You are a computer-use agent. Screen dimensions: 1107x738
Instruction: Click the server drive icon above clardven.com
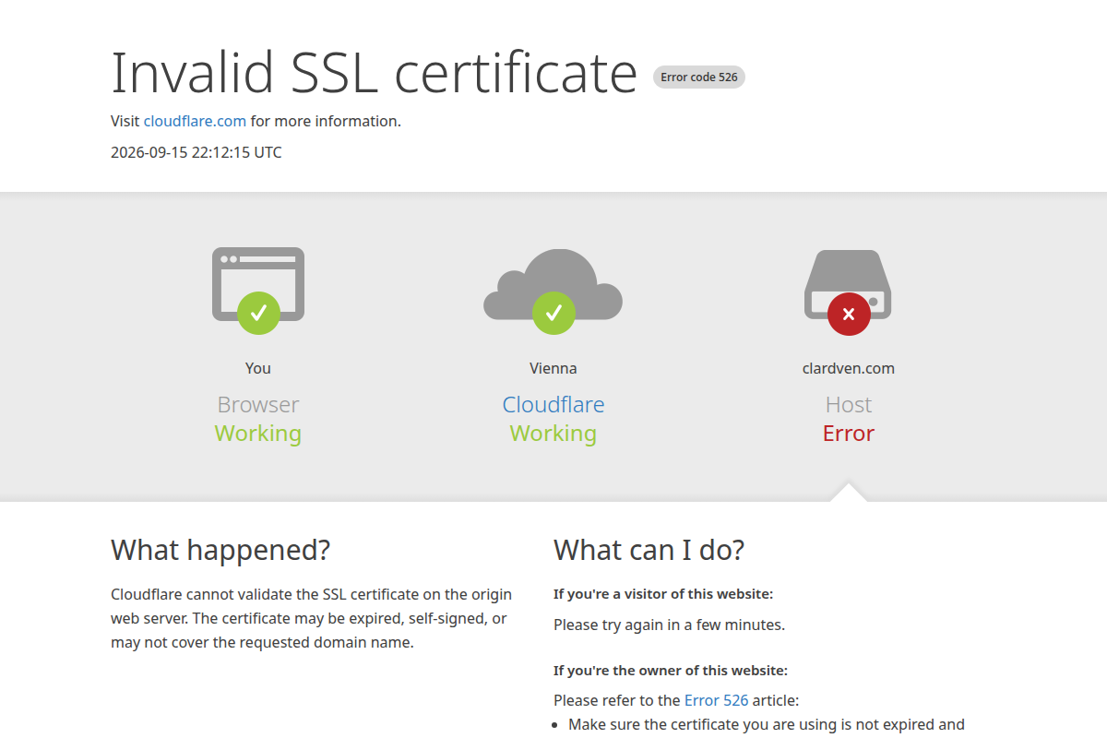[848, 284]
